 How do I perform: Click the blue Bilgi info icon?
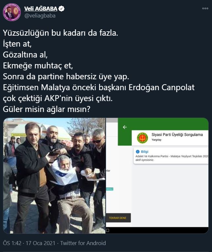pyautogui.click(x=138, y=152)
